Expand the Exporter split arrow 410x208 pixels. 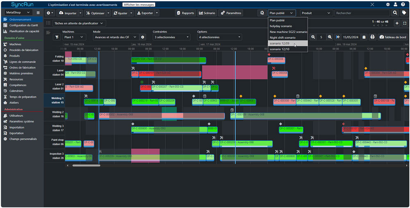click(157, 13)
